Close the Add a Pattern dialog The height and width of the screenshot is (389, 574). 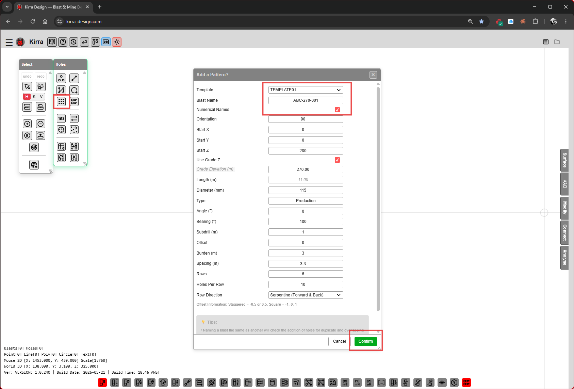373,75
